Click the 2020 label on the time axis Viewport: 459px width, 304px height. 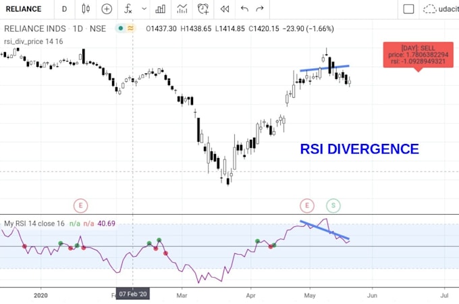tap(40, 295)
